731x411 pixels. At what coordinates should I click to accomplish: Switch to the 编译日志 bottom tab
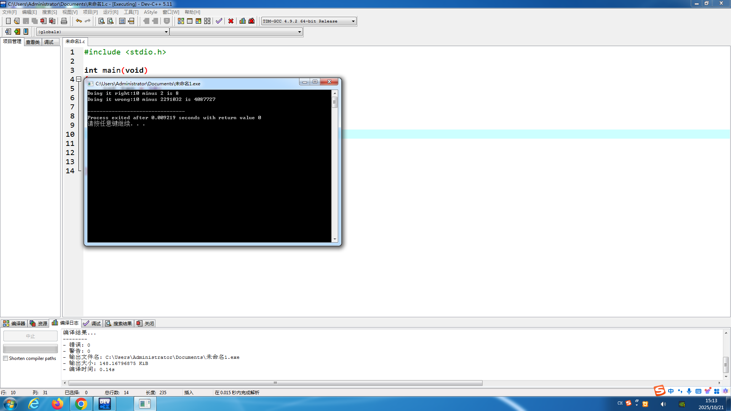[65, 323]
